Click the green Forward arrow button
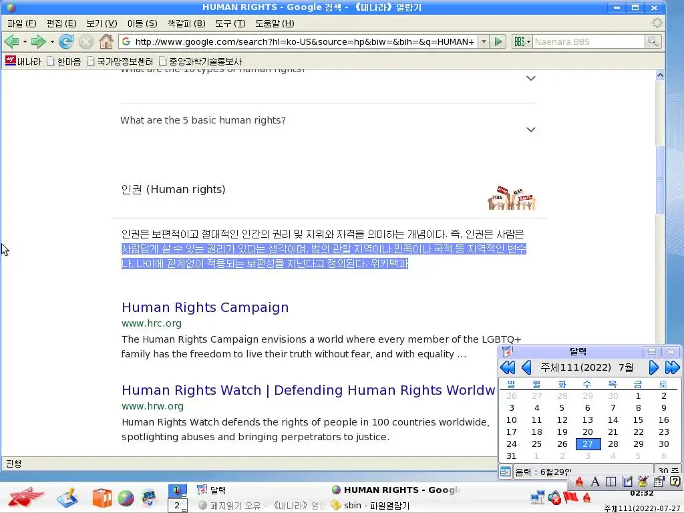684x513 pixels. (x=38, y=42)
